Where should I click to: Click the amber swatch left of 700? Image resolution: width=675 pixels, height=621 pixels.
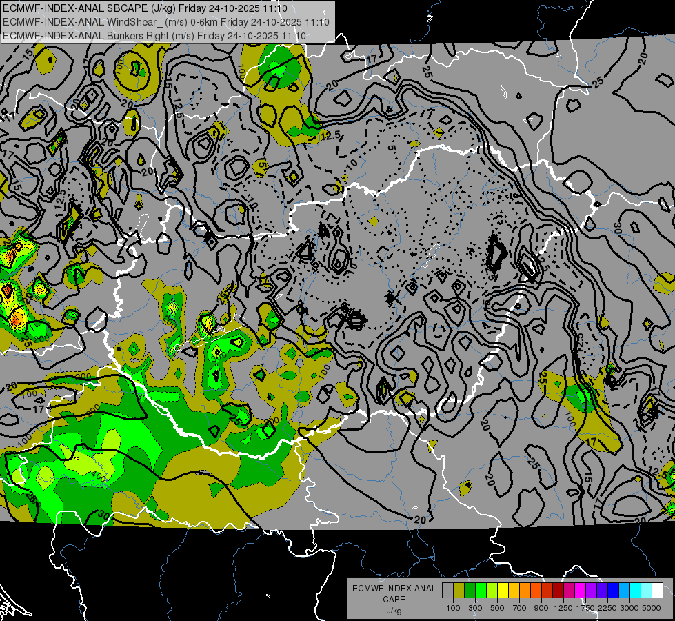point(514,591)
